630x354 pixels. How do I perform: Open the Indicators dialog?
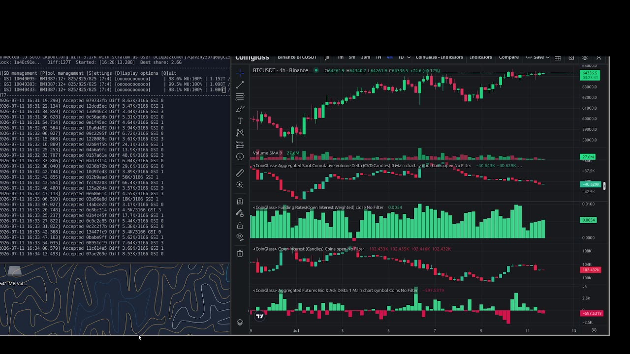481,58
